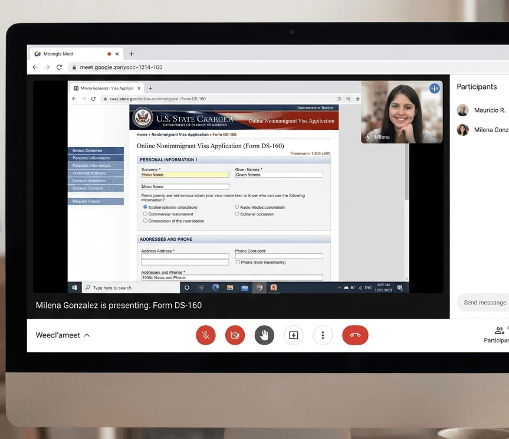Viewport: 509px width, 439px height.
Task: Open third blue sidebar menu item
Action: [96, 166]
